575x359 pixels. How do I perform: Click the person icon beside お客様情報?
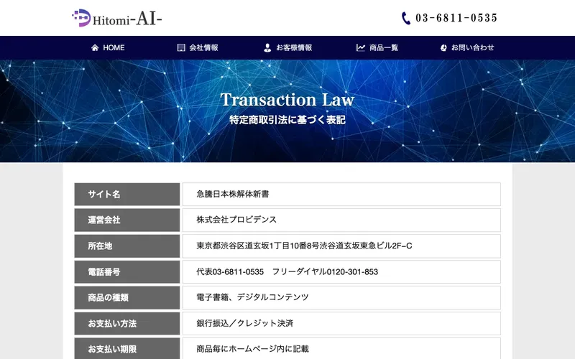[267, 47]
